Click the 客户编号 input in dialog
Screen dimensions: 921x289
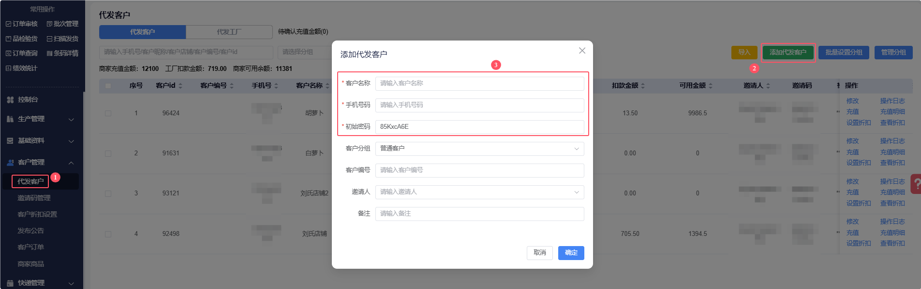coord(479,170)
